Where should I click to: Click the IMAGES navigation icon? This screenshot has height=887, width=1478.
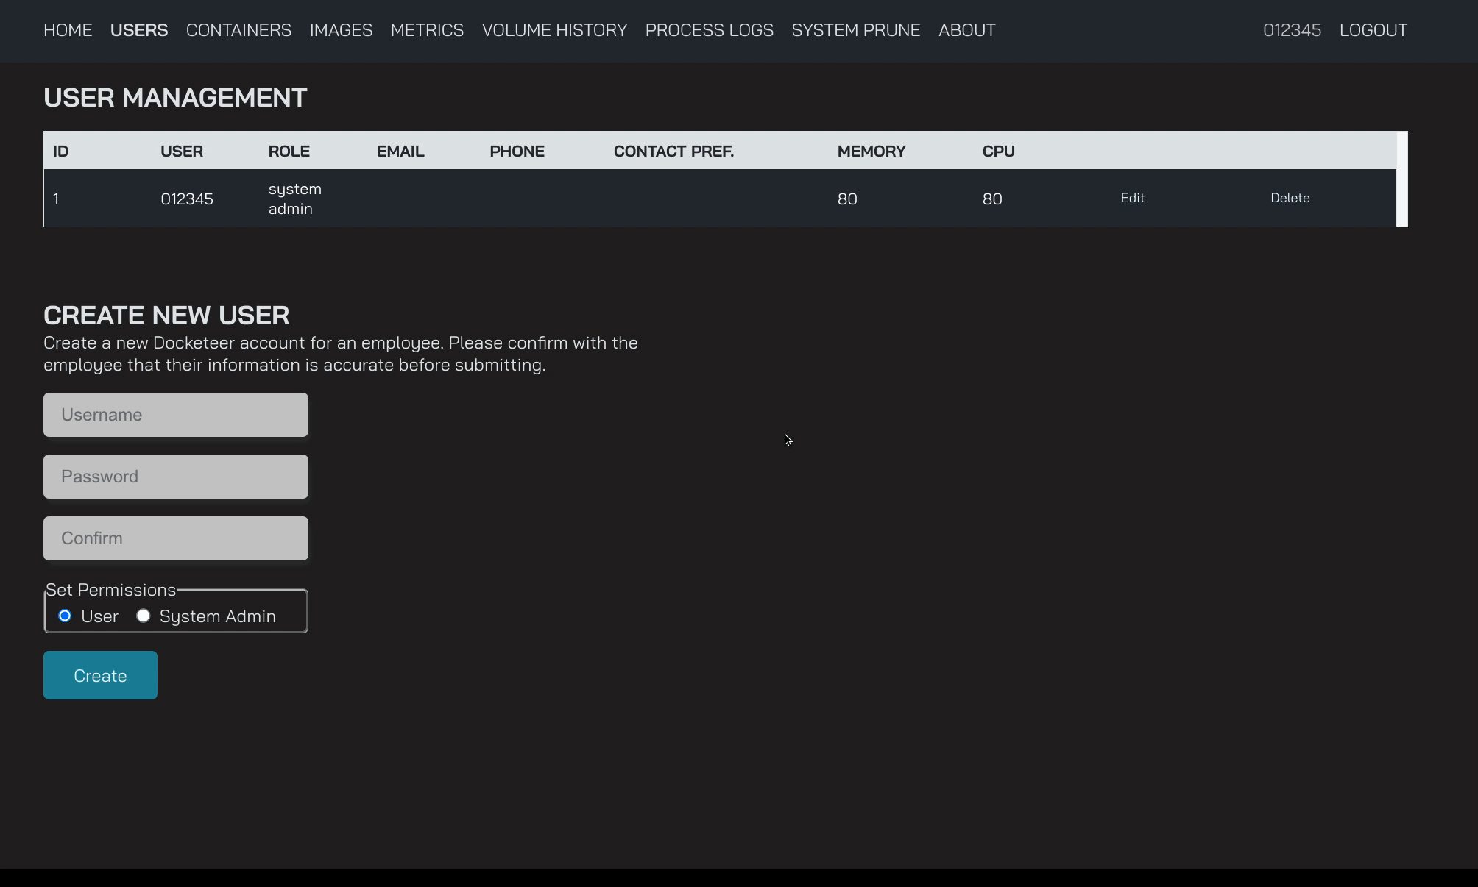[341, 29]
